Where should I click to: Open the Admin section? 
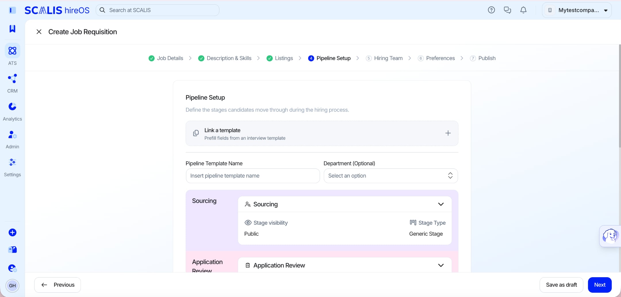click(x=12, y=139)
